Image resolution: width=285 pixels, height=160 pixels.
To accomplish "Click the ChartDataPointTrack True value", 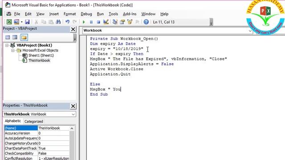I will (53, 148).
